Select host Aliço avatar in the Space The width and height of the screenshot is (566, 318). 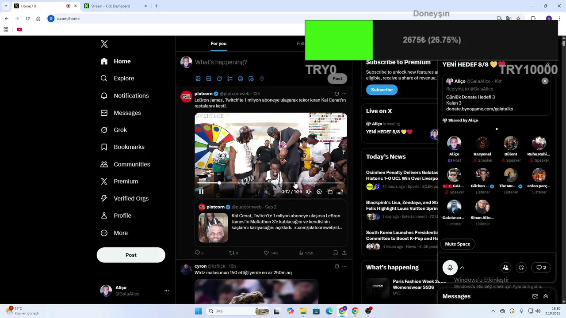tap(454, 144)
